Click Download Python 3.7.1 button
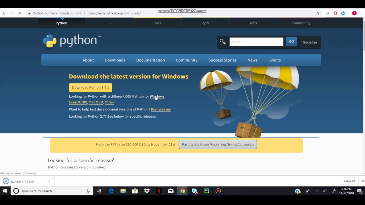The height and width of the screenshot is (205, 365). click(x=90, y=87)
